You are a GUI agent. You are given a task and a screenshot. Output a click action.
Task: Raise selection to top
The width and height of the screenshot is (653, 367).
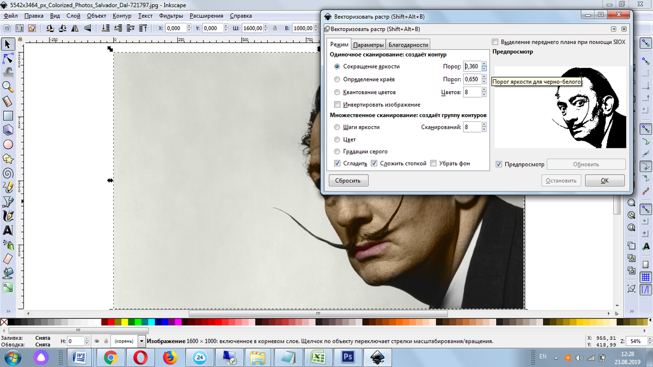point(143,28)
